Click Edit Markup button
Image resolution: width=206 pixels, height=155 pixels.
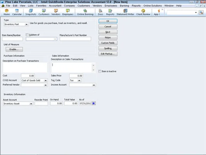[x=108, y=54]
